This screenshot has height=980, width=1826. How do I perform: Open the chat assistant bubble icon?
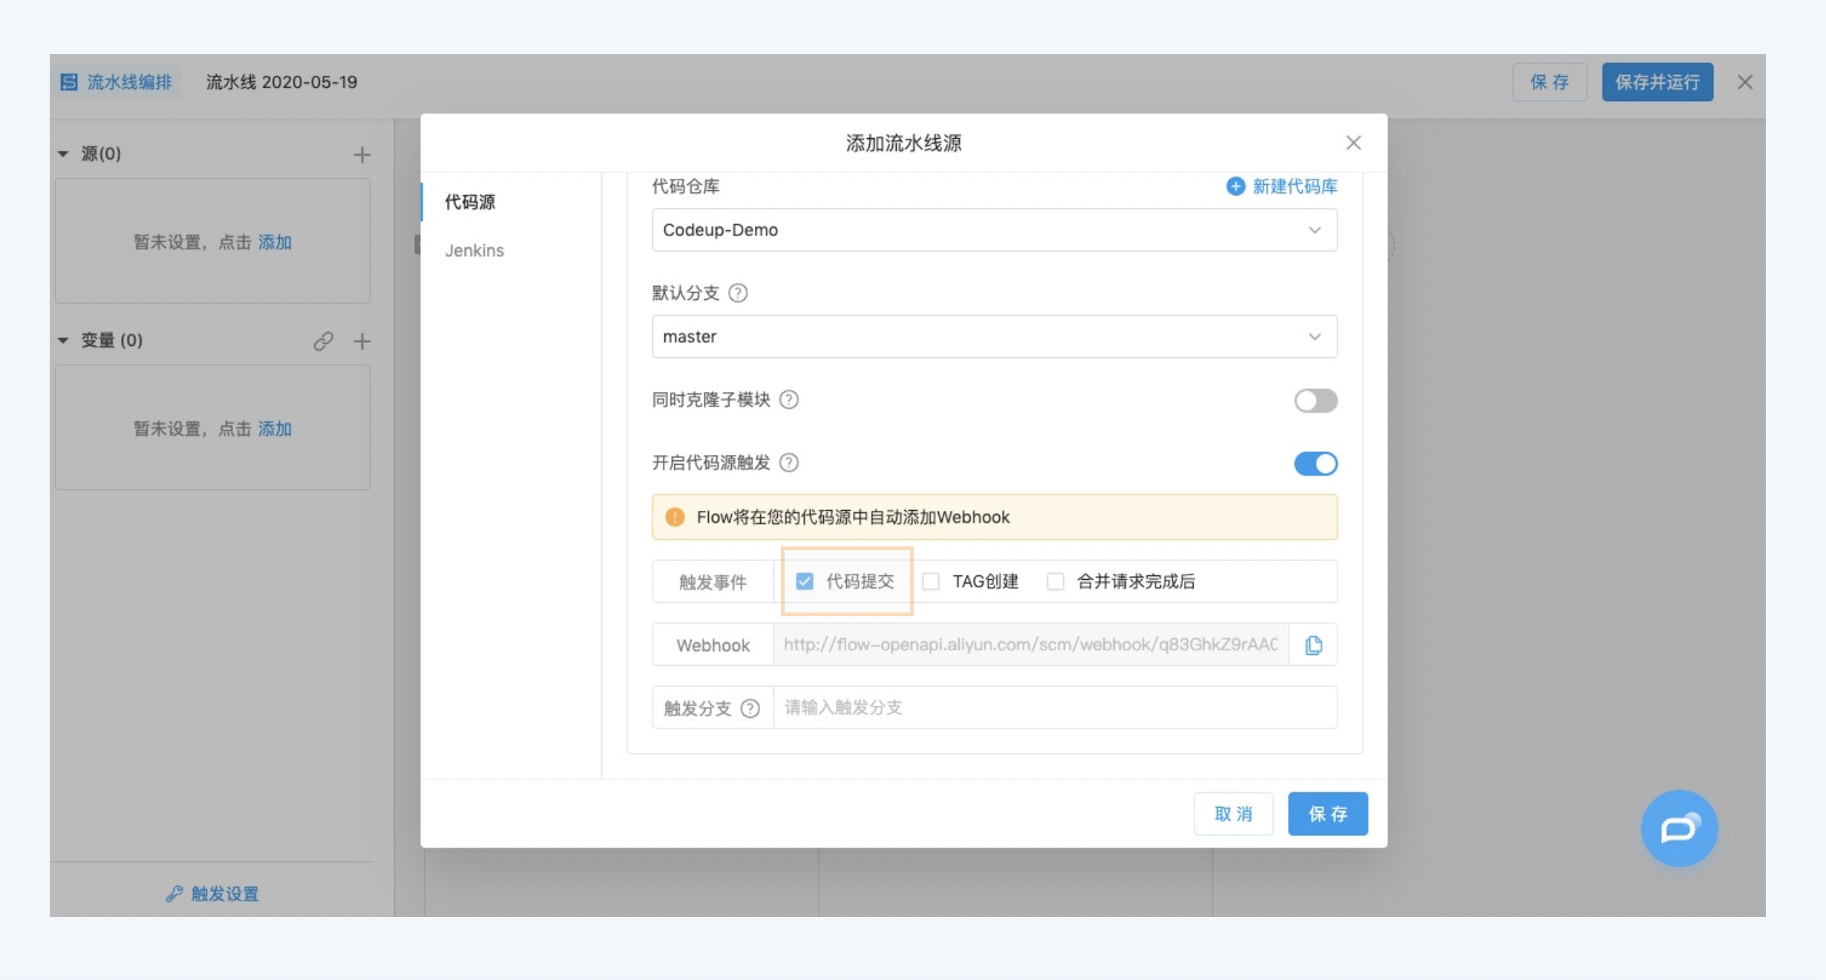(x=1679, y=829)
